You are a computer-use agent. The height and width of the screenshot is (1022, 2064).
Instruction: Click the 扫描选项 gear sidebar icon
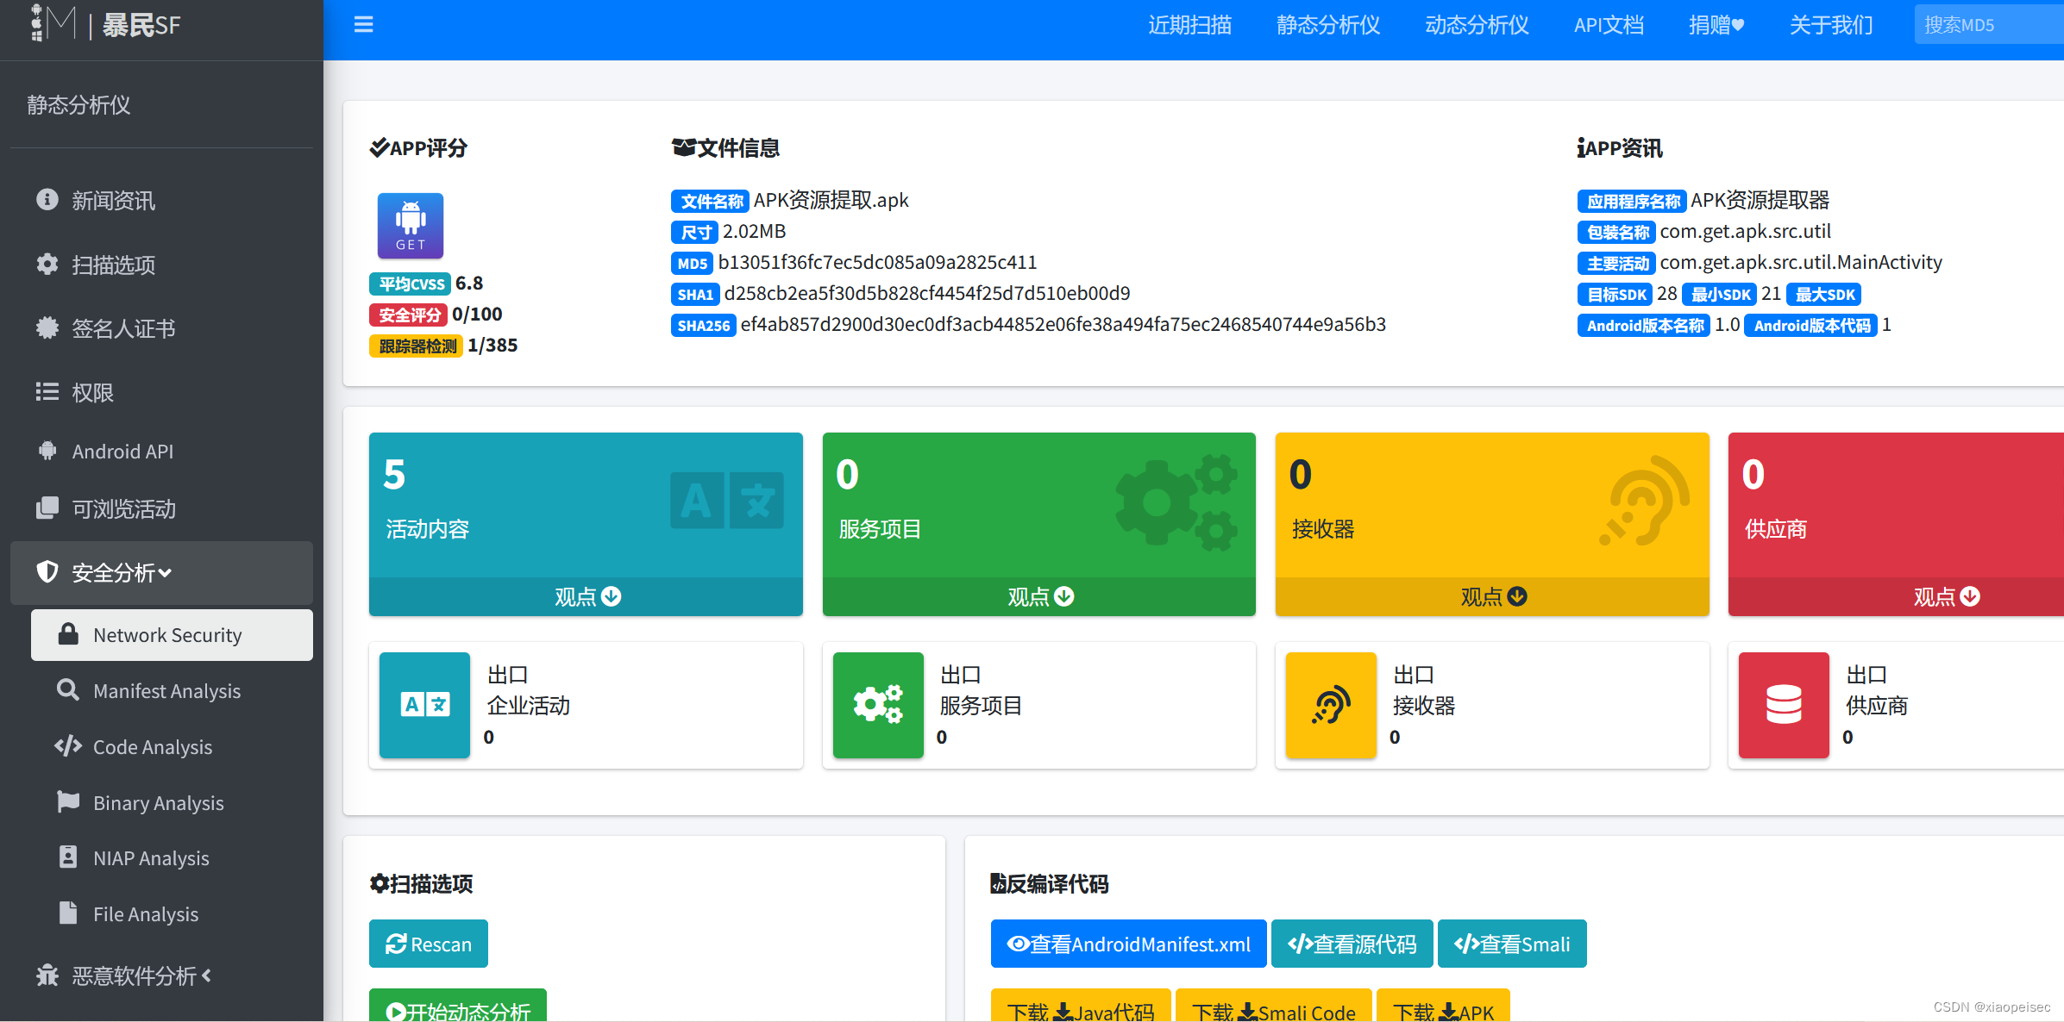click(47, 264)
